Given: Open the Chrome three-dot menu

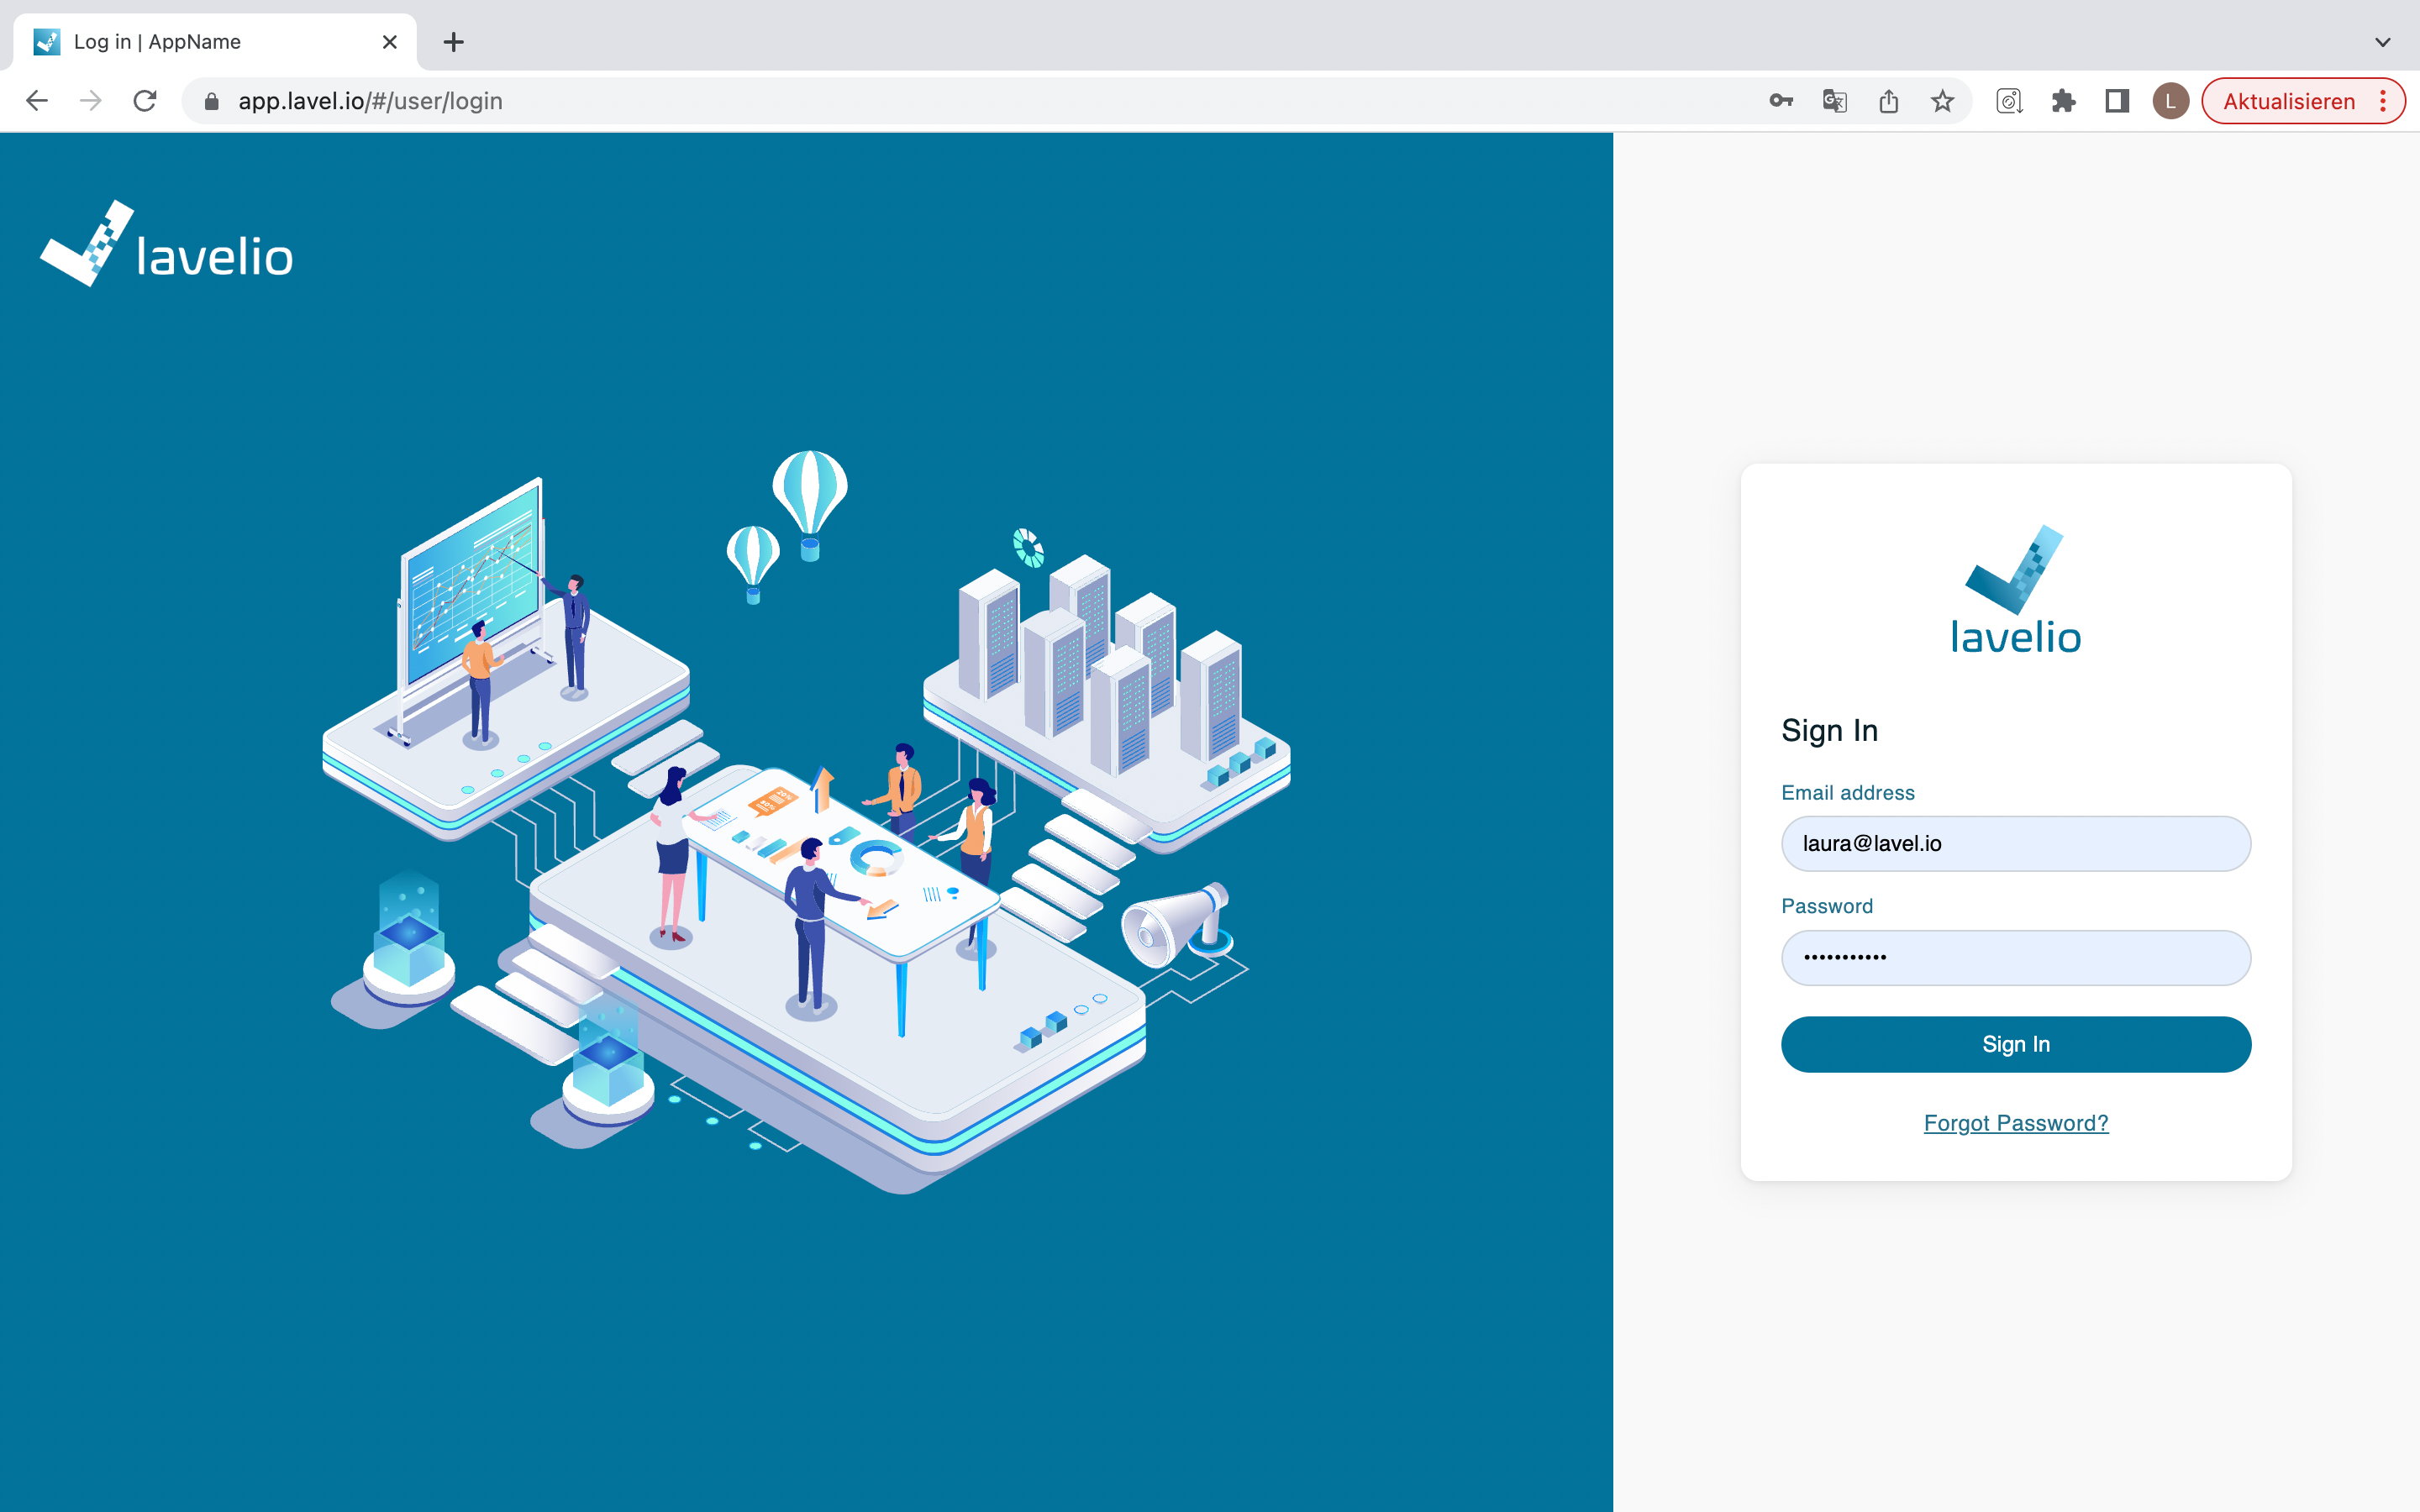Looking at the screenshot, I should pyautogui.click(x=2384, y=101).
